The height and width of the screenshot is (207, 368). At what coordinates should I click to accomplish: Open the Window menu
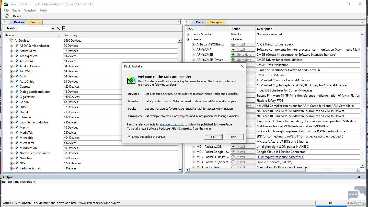30,10
